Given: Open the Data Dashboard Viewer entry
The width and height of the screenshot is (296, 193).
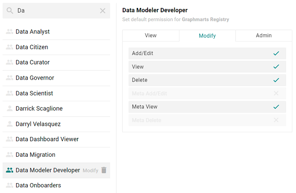Looking at the screenshot, I should (x=47, y=139).
